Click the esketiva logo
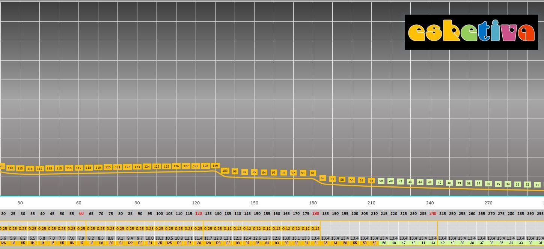 [x=471, y=32]
